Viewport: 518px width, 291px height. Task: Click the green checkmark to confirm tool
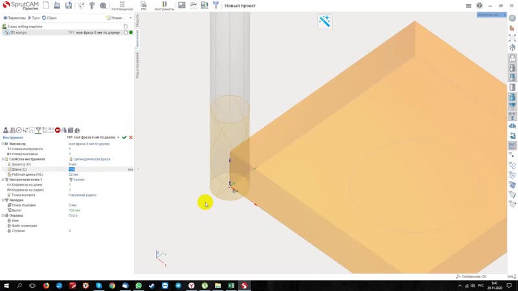tap(124, 138)
